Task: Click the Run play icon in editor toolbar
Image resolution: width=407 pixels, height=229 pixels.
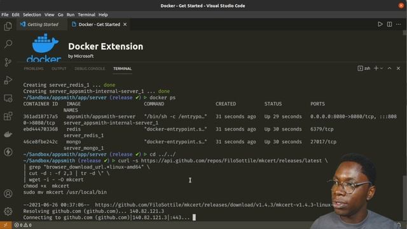Action: pyautogui.click(x=380, y=24)
